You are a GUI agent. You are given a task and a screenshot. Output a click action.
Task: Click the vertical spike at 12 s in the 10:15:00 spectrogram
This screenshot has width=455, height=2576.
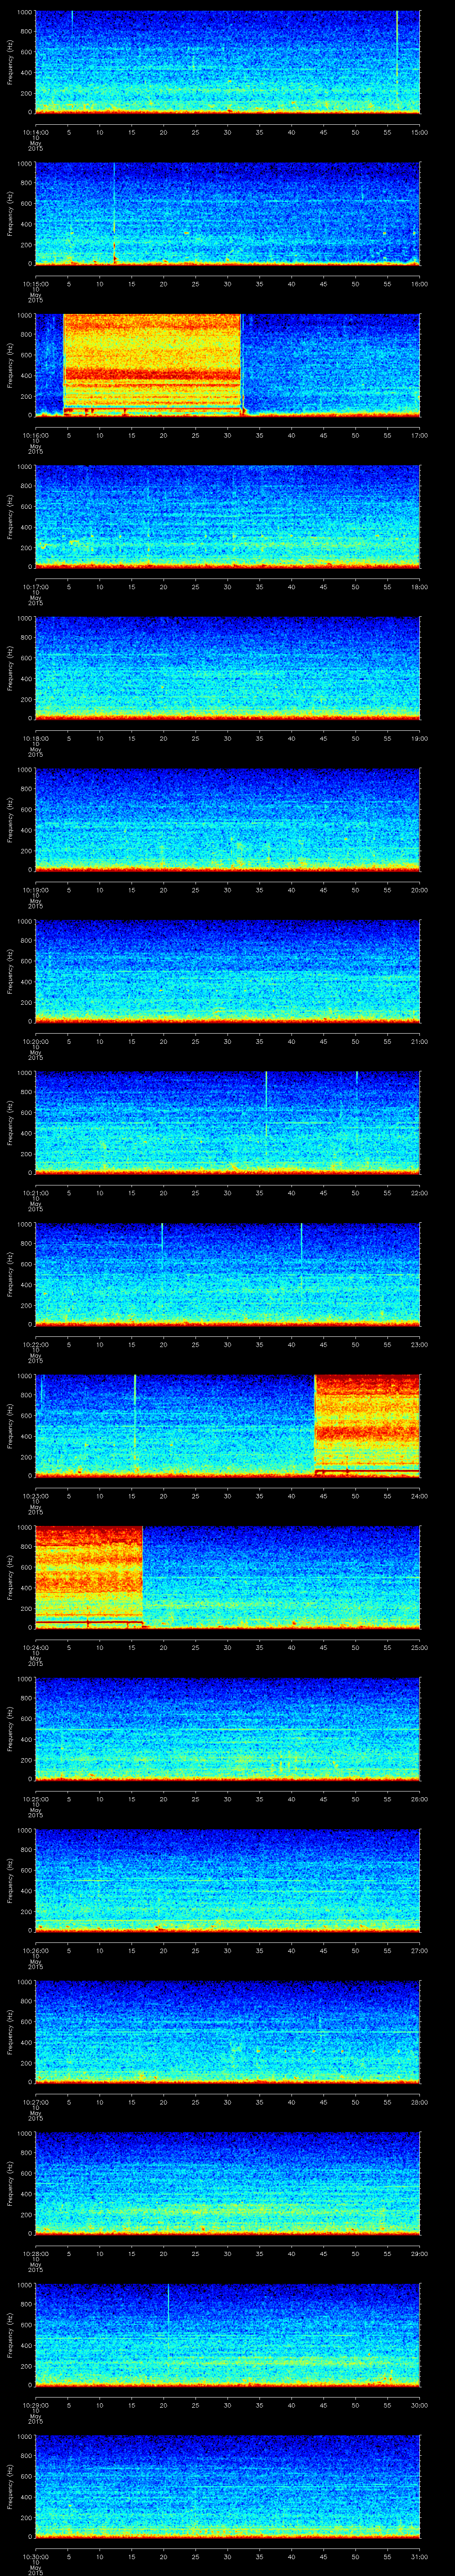pos(114,213)
